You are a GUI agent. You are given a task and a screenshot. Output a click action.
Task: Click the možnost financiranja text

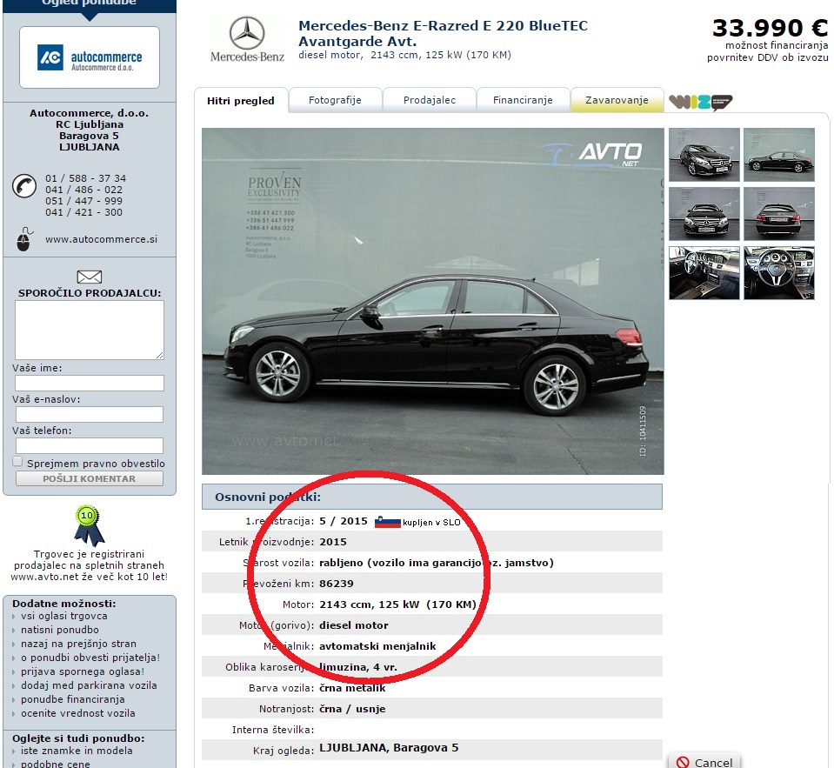[x=777, y=45]
